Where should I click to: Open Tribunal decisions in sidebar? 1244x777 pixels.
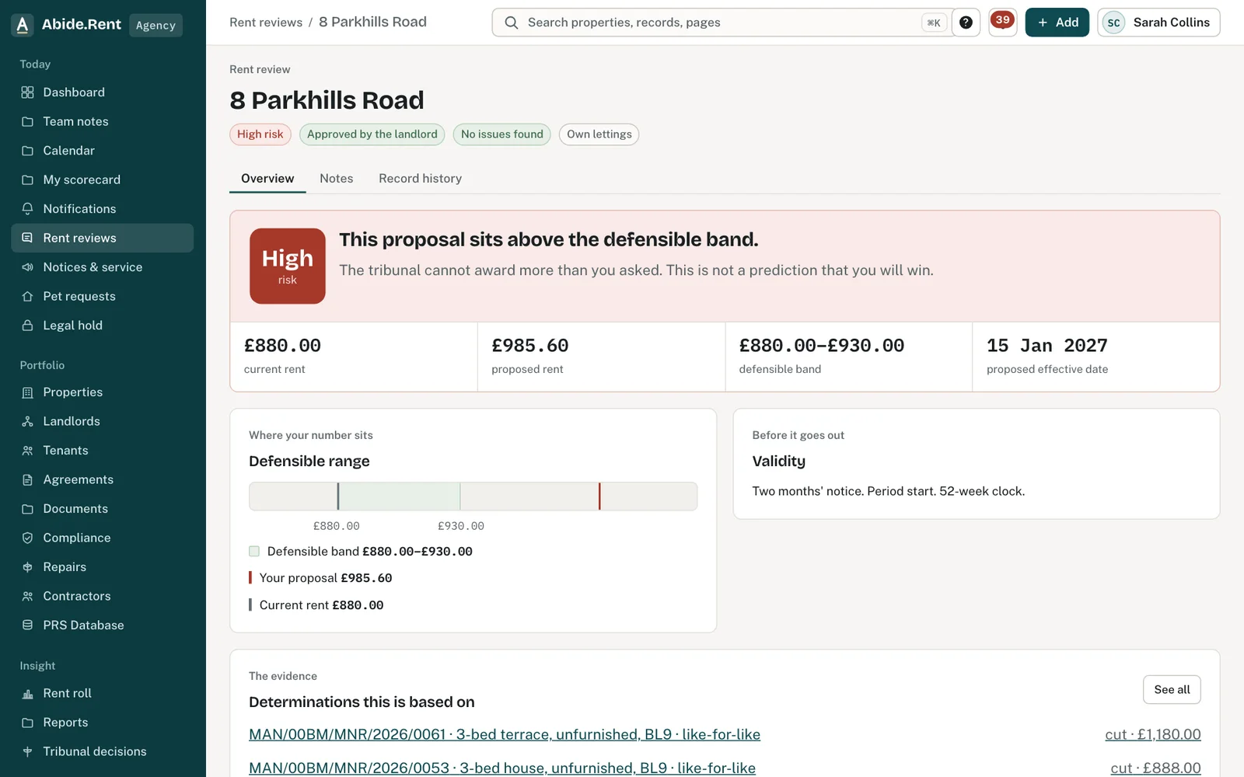[102, 751]
